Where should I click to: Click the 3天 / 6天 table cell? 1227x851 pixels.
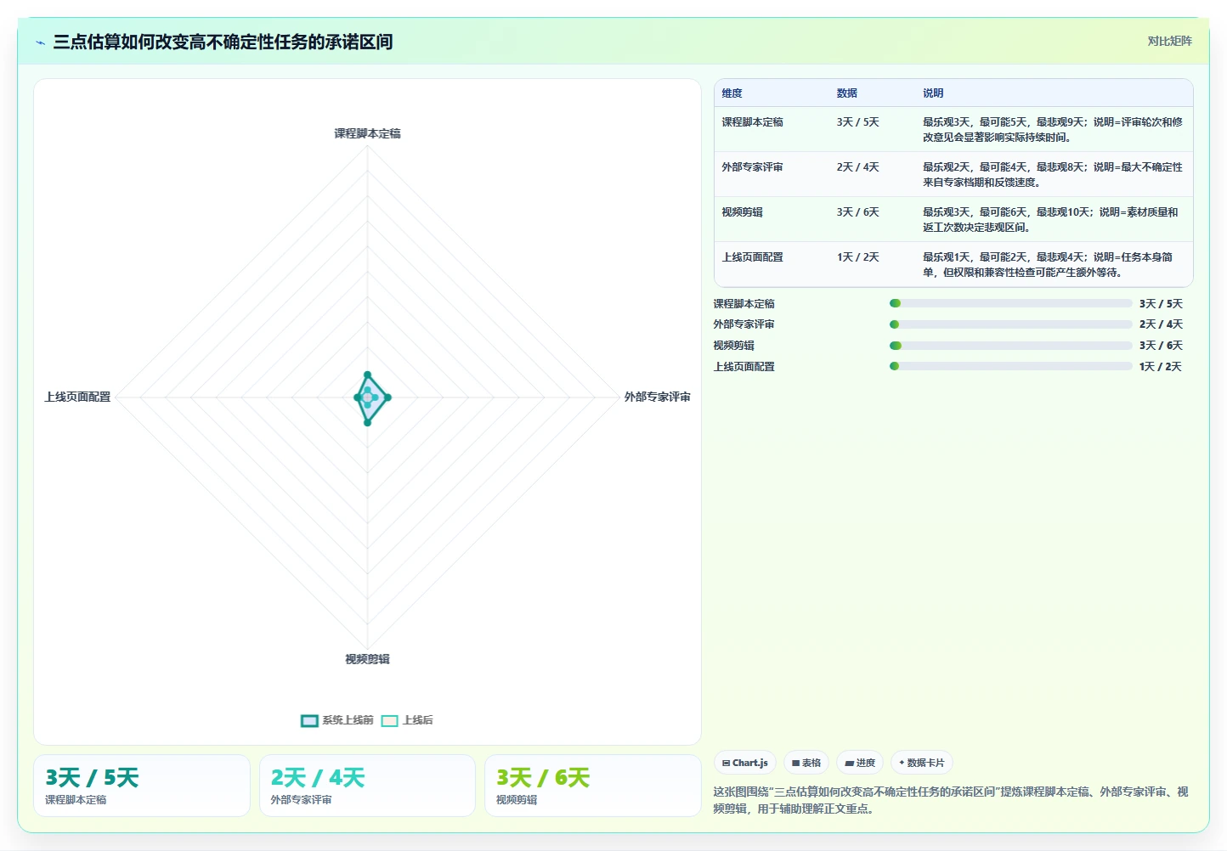(857, 212)
